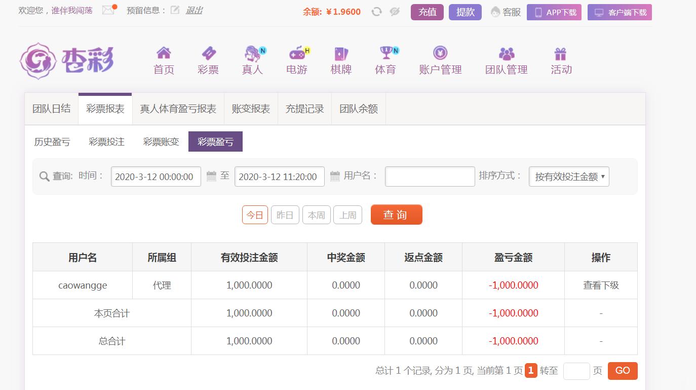Switch to the 彩票投注 sub-tab
696x390 pixels.
point(106,142)
